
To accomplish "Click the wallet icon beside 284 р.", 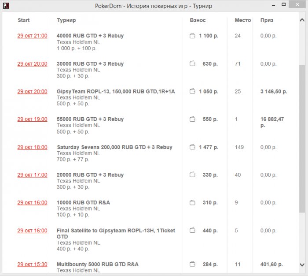I will click(192, 265).
